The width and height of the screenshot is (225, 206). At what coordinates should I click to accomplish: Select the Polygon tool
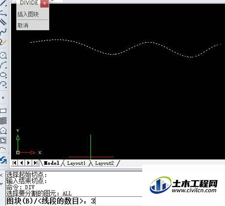[x=3, y=131]
